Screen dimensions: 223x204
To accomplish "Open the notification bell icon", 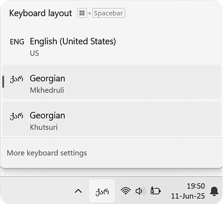I will tap(214, 191).
